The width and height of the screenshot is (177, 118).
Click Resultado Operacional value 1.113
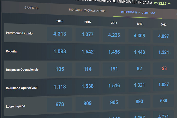point(60,87)
